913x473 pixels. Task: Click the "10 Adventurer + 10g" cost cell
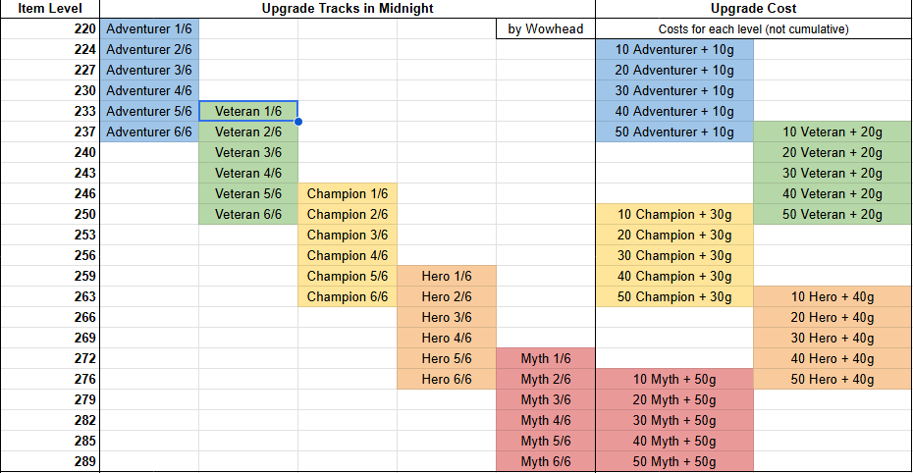pyautogui.click(x=674, y=49)
